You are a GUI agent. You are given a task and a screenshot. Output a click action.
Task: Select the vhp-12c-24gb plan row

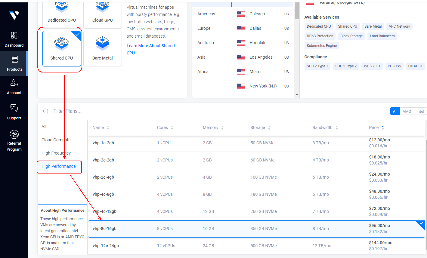tap(256, 246)
